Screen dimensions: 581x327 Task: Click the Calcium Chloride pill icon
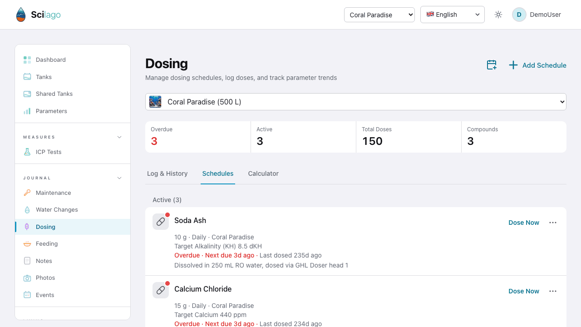pyautogui.click(x=161, y=290)
